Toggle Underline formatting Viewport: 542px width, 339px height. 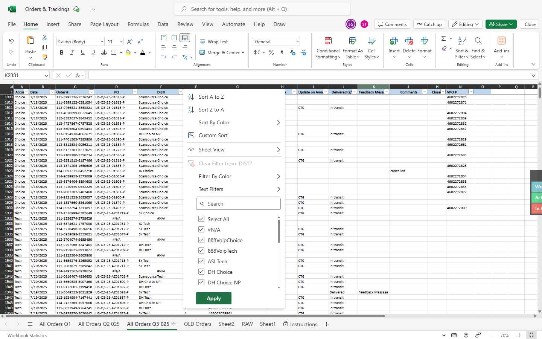click(83, 52)
